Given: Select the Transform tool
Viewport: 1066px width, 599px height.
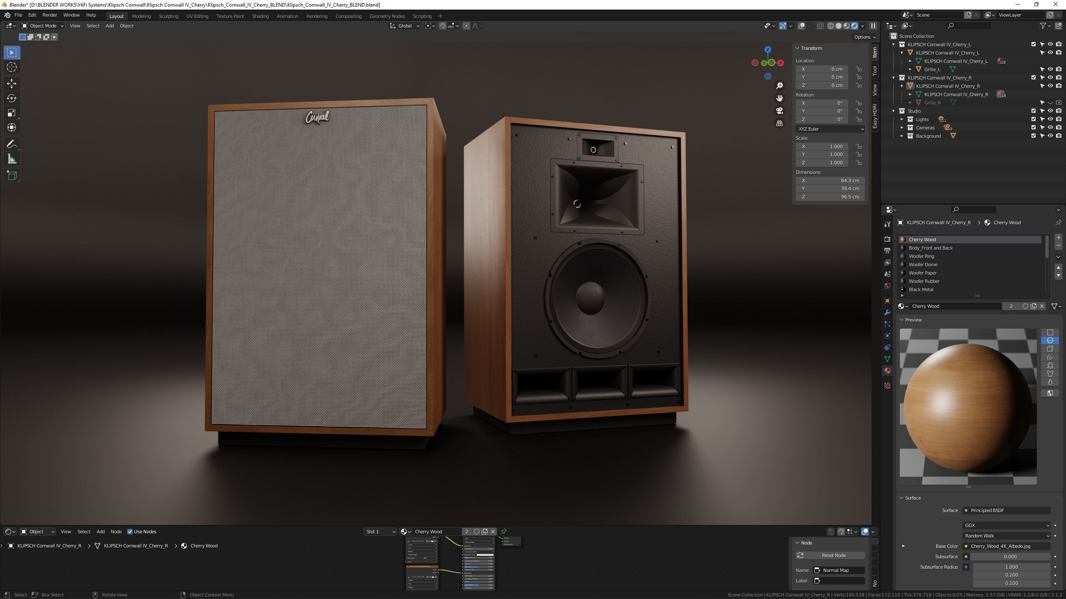Looking at the screenshot, I should pyautogui.click(x=12, y=127).
